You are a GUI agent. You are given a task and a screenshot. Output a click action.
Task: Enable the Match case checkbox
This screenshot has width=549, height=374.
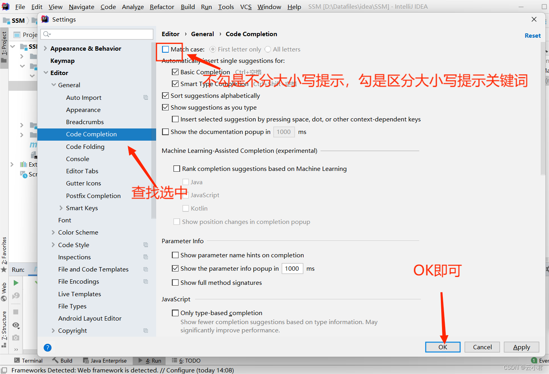[166, 49]
